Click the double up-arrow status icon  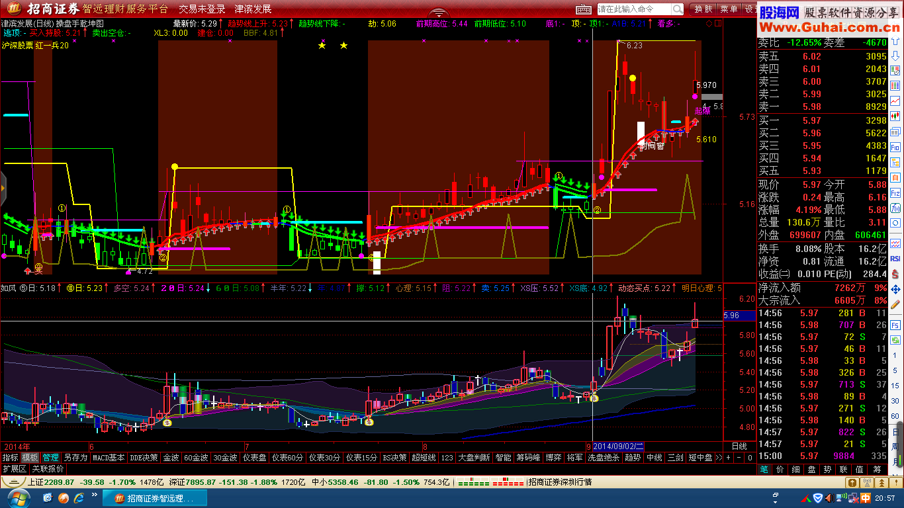881,483
